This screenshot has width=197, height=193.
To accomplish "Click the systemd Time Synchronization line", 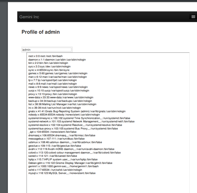I will coord(79,118).
